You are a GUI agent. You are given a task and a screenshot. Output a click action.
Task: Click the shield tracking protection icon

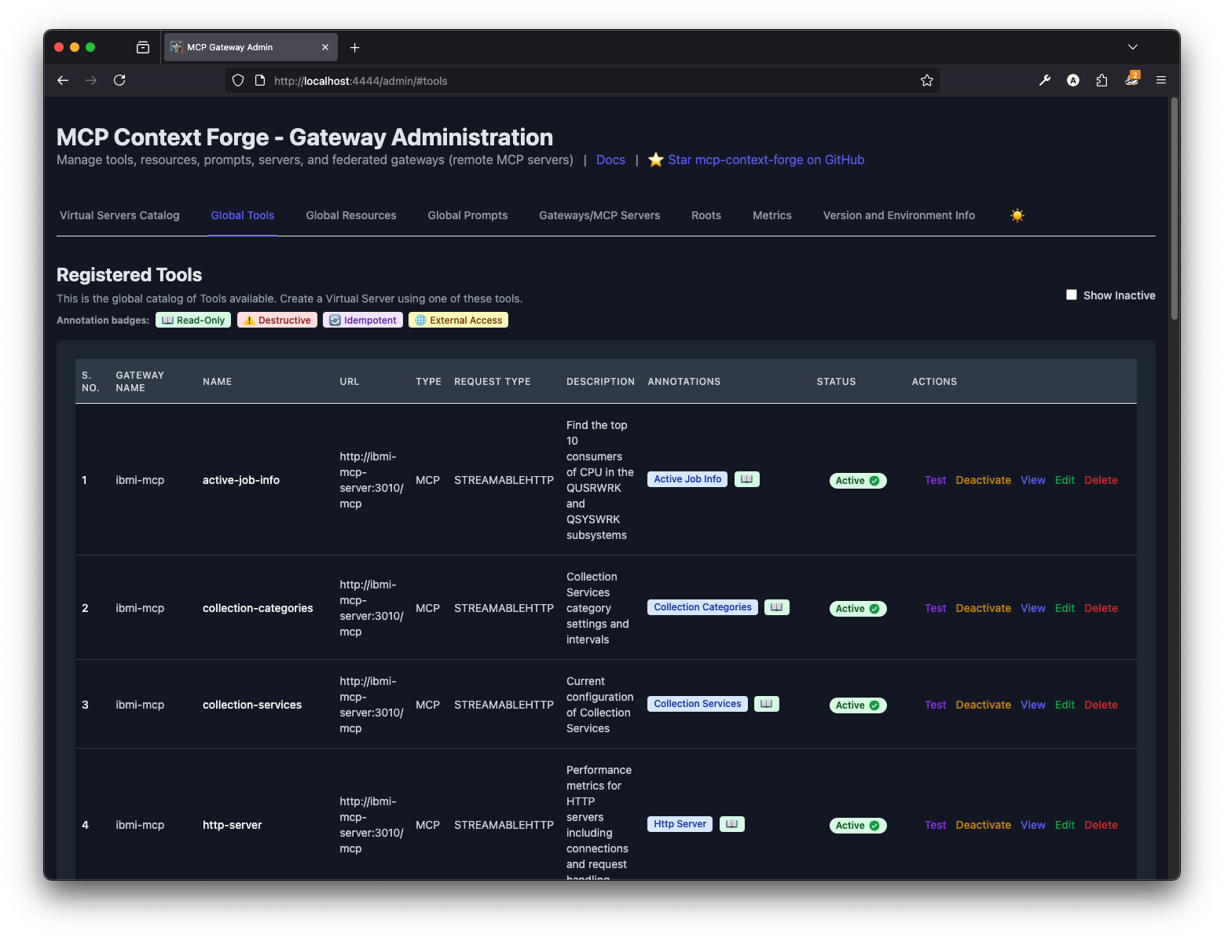[238, 81]
